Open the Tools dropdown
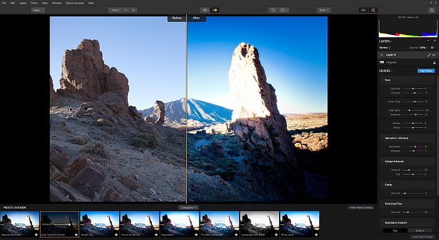This screenshot has height=240, width=439. 324,10
